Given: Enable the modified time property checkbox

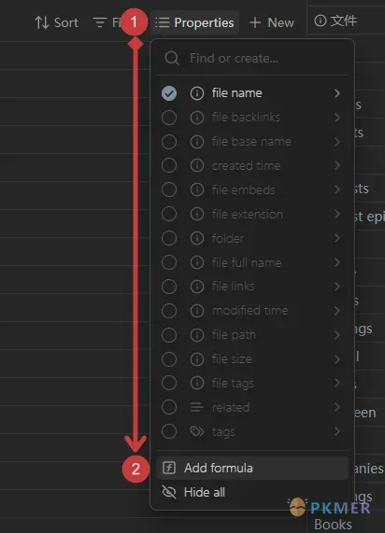Looking at the screenshot, I should pyautogui.click(x=169, y=311).
